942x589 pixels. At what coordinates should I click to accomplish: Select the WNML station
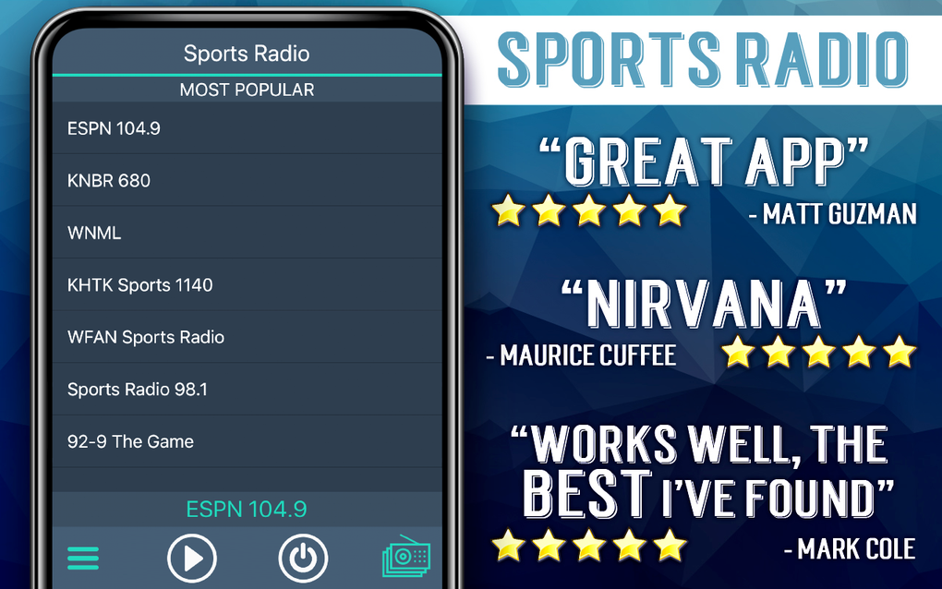(x=247, y=233)
